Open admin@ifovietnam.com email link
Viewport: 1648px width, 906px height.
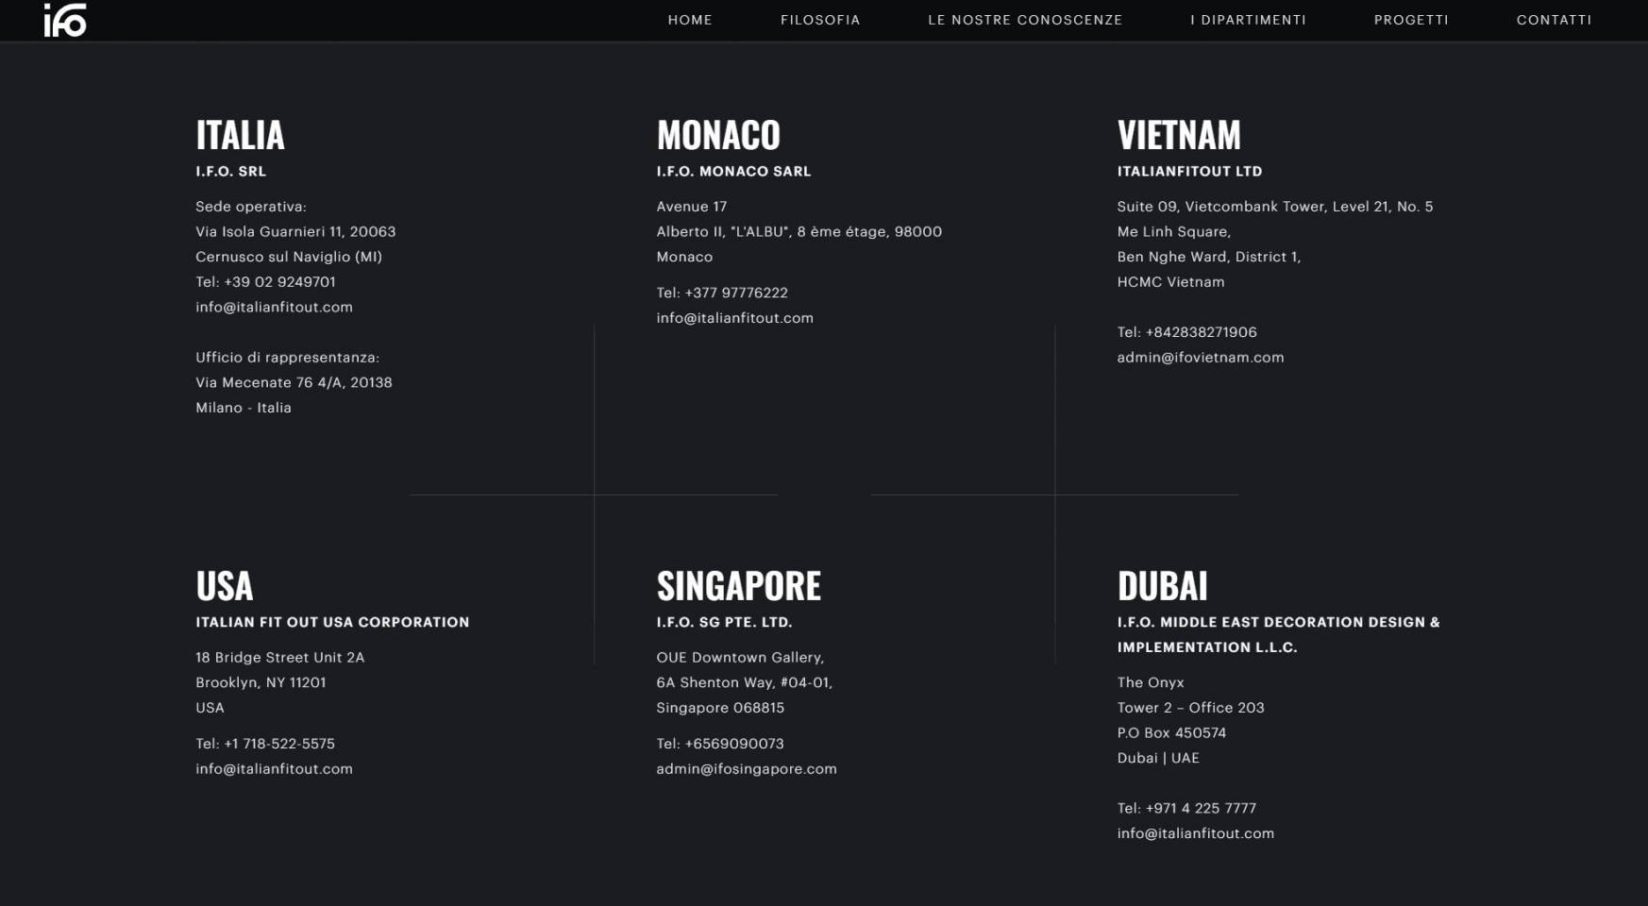click(1201, 357)
